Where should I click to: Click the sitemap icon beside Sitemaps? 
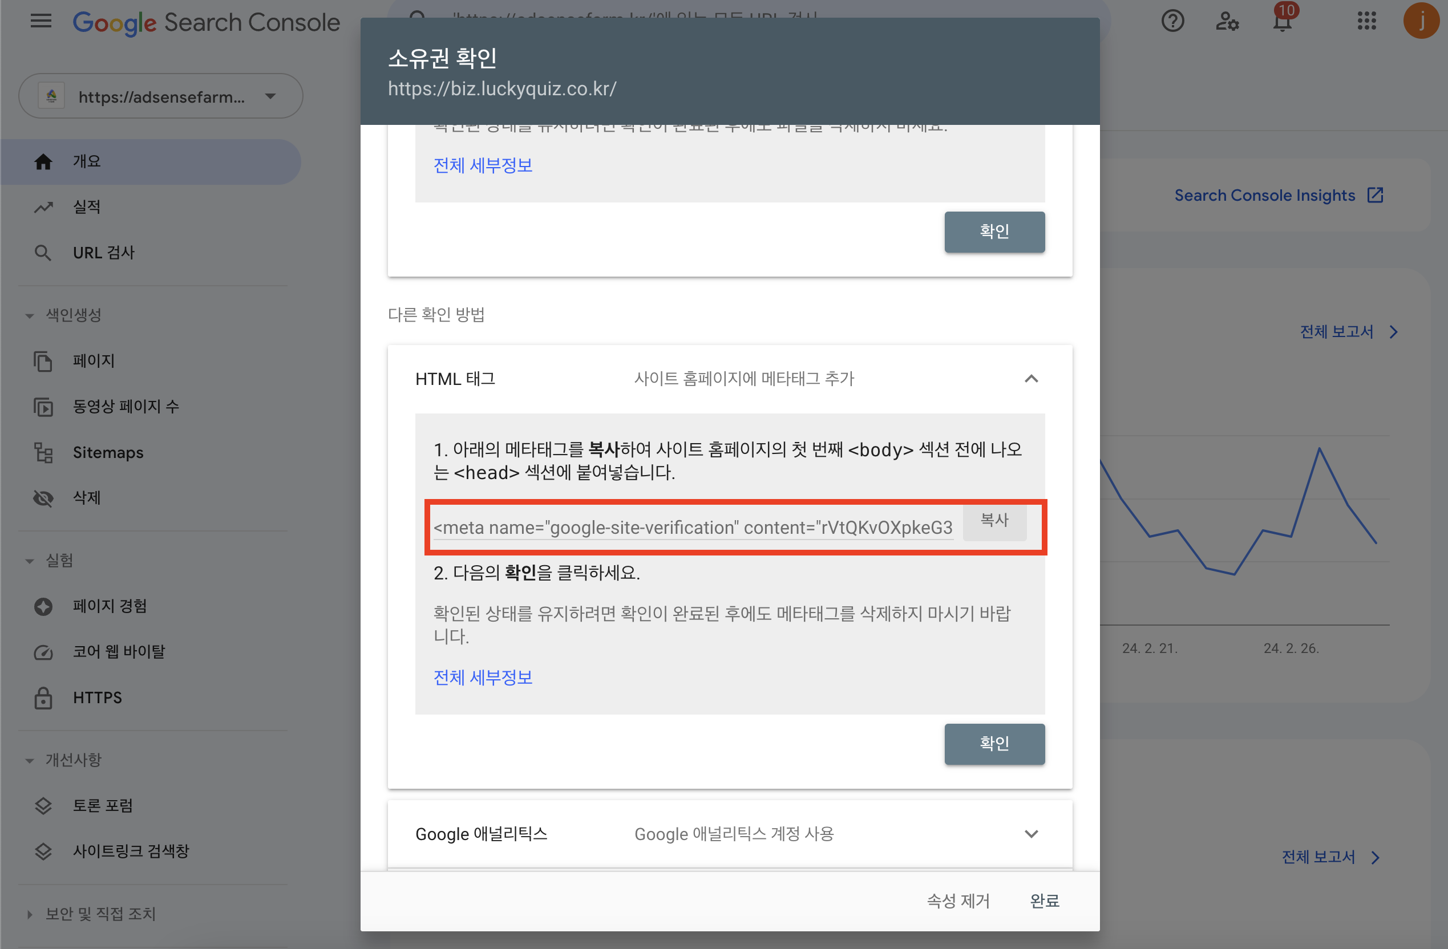click(x=43, y=453)
